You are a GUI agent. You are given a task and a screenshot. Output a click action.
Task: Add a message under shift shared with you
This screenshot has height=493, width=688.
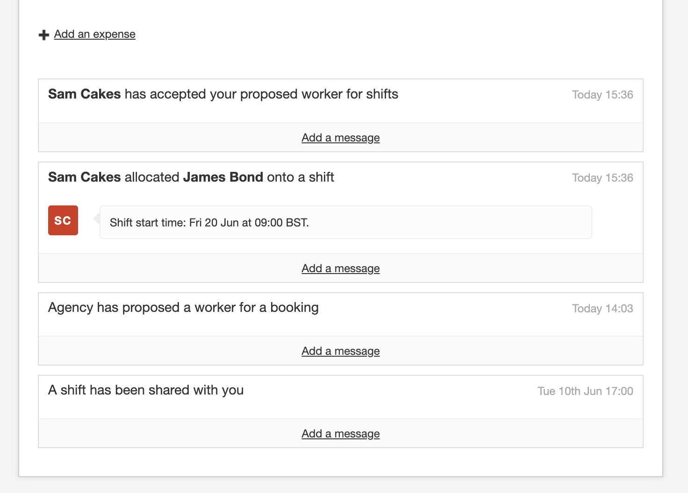340,434
